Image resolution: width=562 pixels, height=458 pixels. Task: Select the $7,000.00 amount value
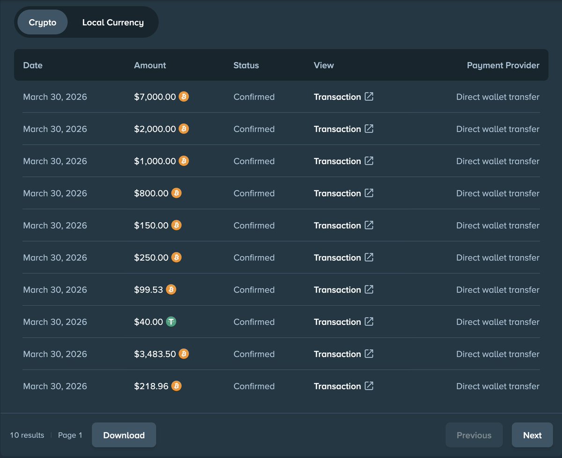155,97
